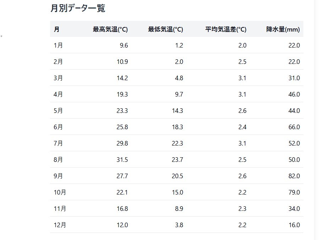Click 6月 max temperature 25.8
The width and height of the screenshot is (319, 240).
tap(122, 127)
